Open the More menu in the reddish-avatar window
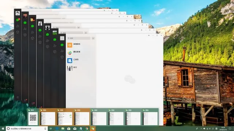234x131 pixels. click(x=25, y=100)
